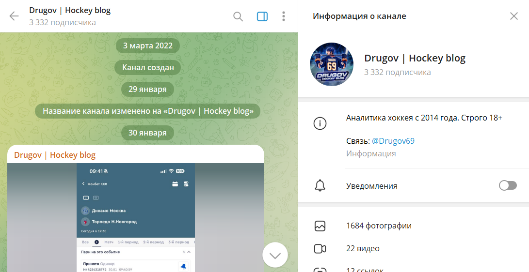529x272 pixels.
Task: Jump to latest messages with round chevron button
Action: pos(275,255)
